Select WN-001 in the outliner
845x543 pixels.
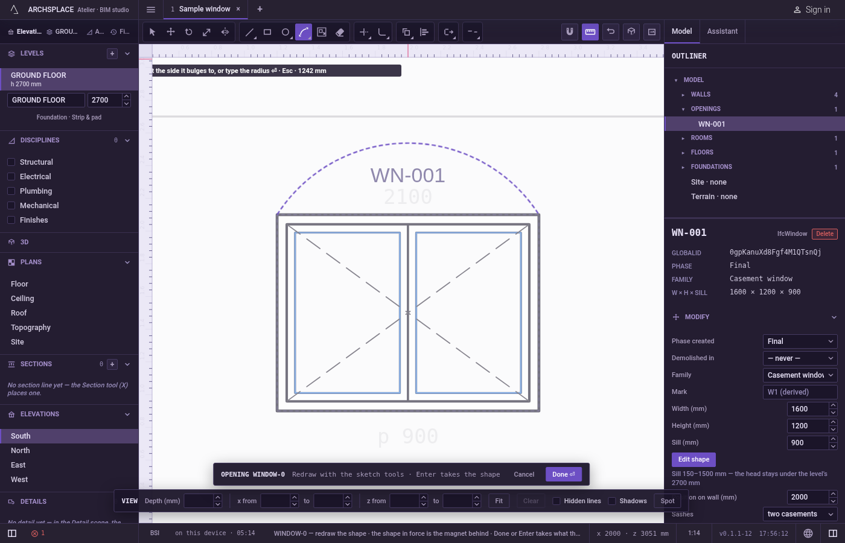tap(754, 124)
